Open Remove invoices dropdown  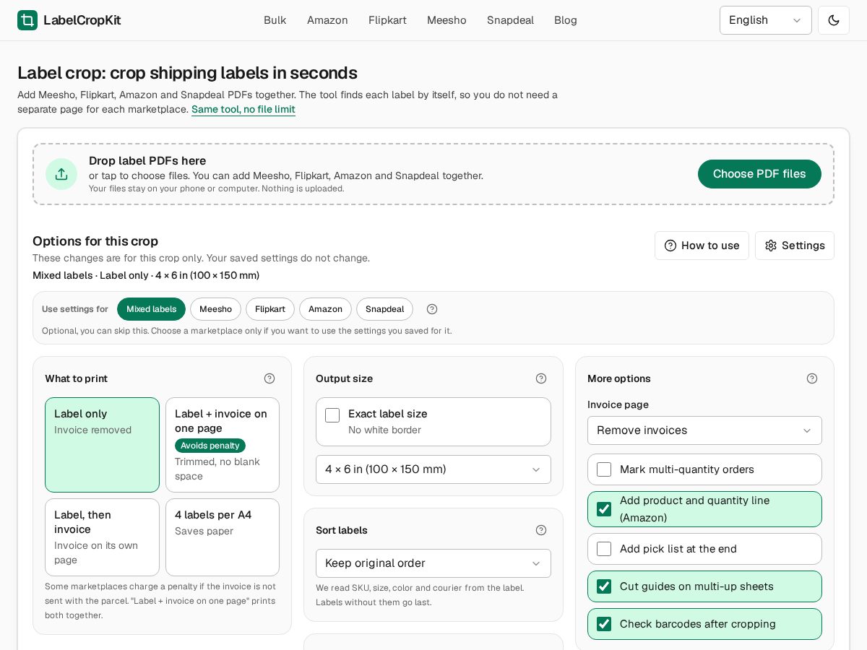tap(704, 430)
